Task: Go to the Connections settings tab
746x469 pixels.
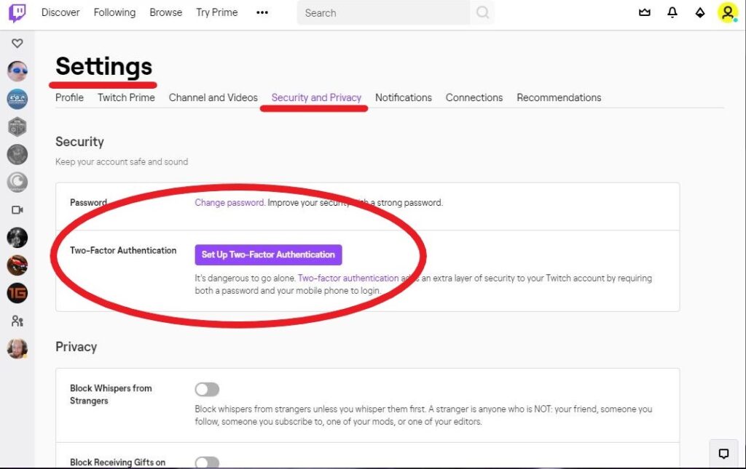Action: click(x=474, y=97)
